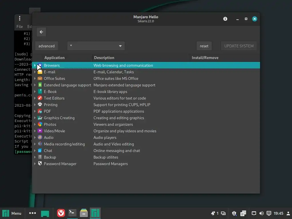Viewport: 292px width, 219px height.
Task: Toggle the advanced mode button
Action: pyautogui.click(x=46, y=46)
